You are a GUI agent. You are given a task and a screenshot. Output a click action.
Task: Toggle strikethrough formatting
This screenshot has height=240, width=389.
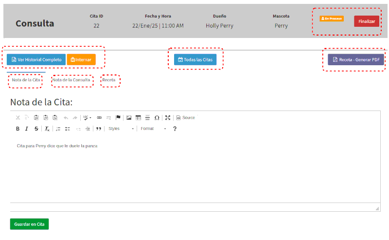point(36,129)
